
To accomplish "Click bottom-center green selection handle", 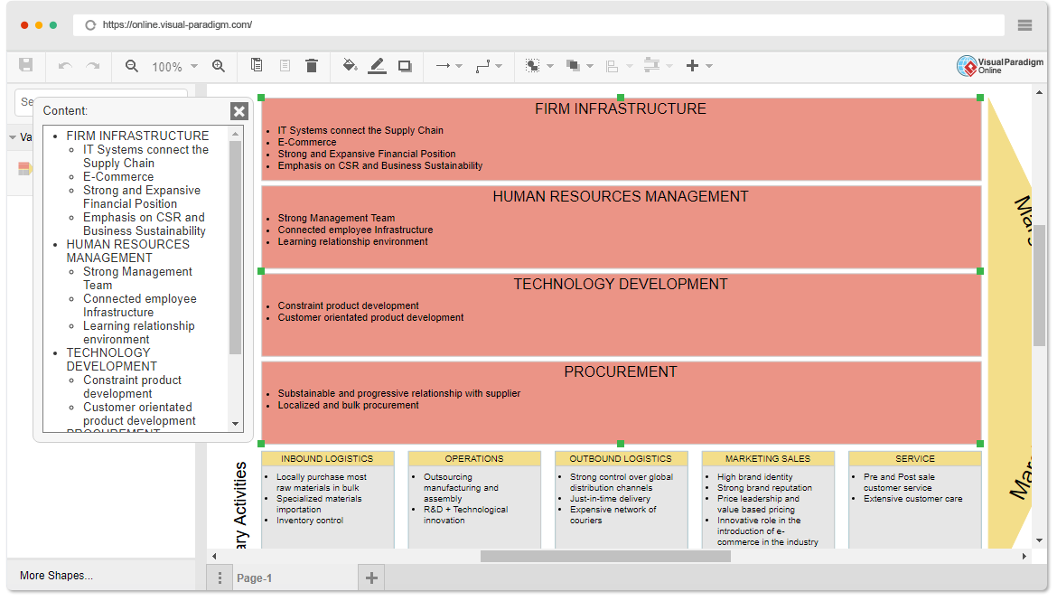I will pyautogui.click(x=620, y=444).
